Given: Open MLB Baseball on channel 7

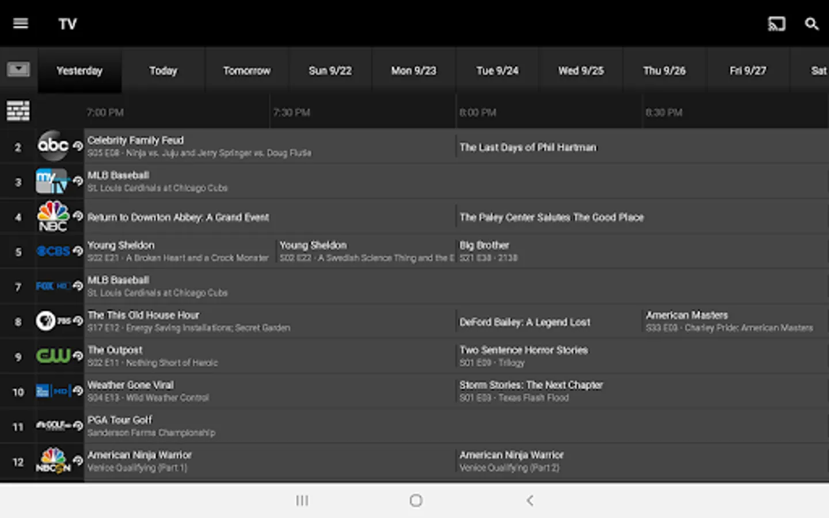Looking at the screenshot, I should [x=457, y=286].
